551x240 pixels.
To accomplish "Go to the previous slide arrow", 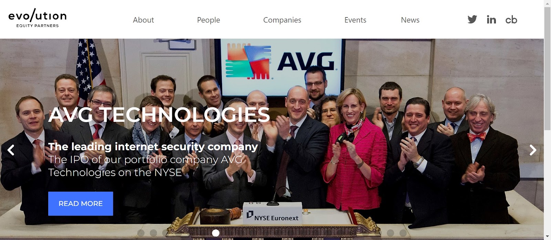I will tap(11, 150).
